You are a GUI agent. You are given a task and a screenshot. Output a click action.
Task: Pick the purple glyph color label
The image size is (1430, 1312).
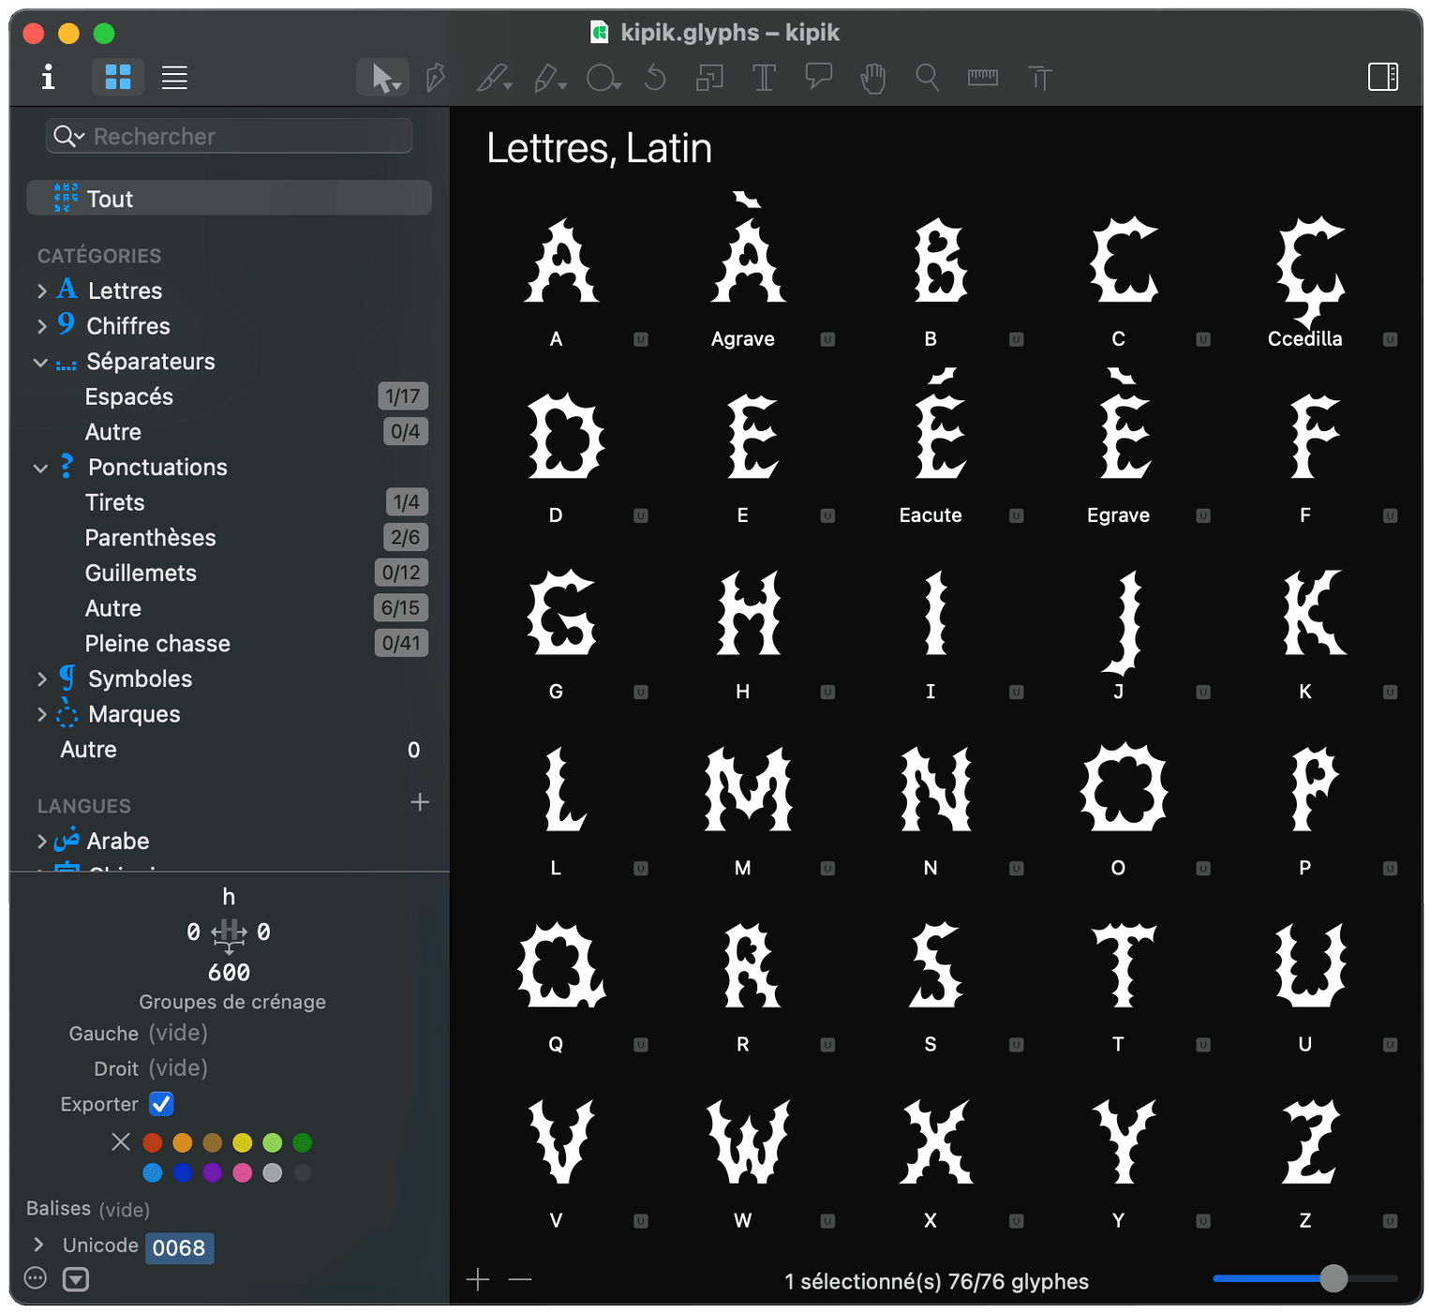(x=213, y=1172)
